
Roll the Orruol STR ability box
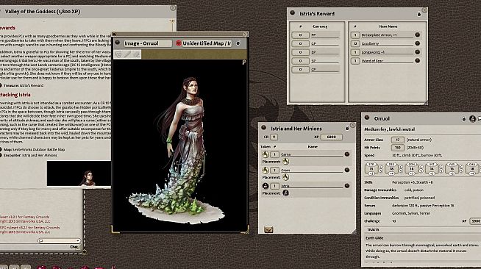(x=371, y=169)
